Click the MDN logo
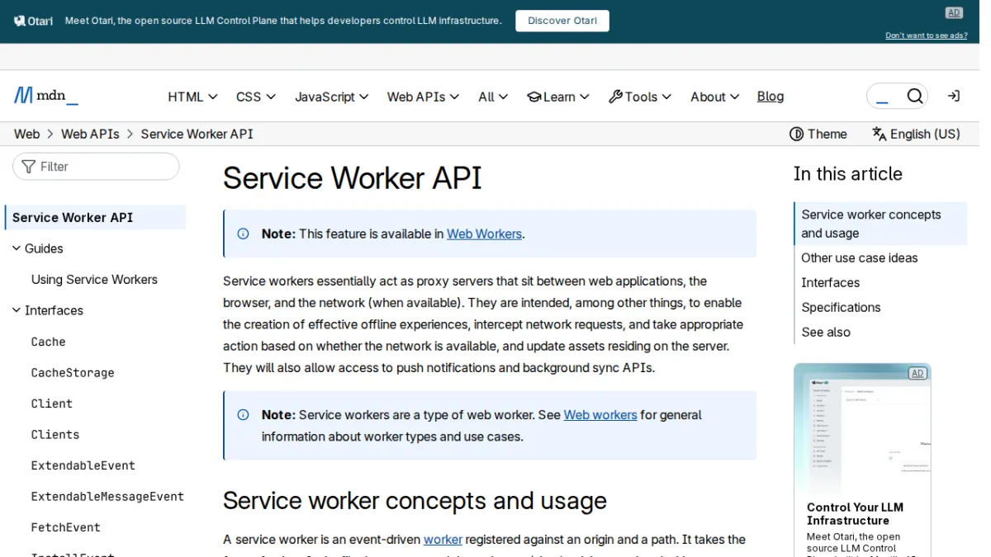This screenshot has height=557, width=991. coord(46,96)
